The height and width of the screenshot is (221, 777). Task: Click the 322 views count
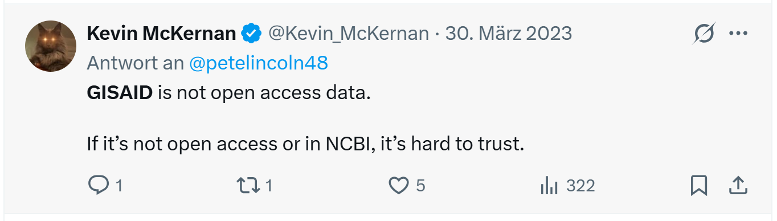pos(580,186)
